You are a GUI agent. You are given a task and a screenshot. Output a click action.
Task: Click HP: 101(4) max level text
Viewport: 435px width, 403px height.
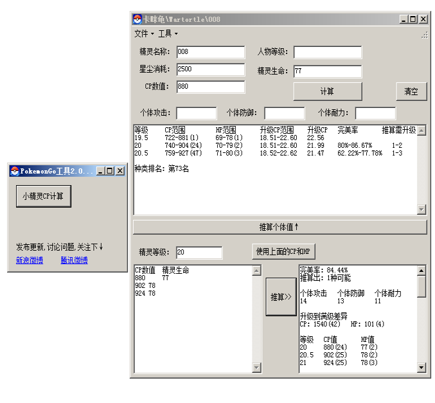pyautogui.click(x=368, y=324)
